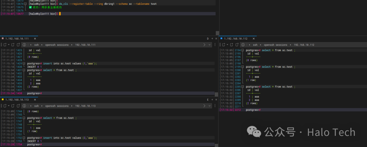Collapse the insert values (1,'aaa') command block
This screenshot has width=367, height=147.
click(24, 63)
